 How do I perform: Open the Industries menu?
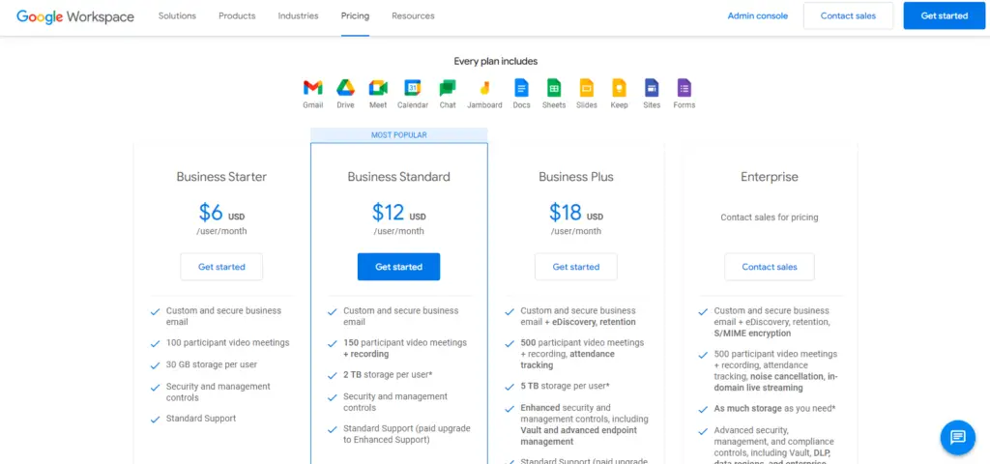point(298,15)
